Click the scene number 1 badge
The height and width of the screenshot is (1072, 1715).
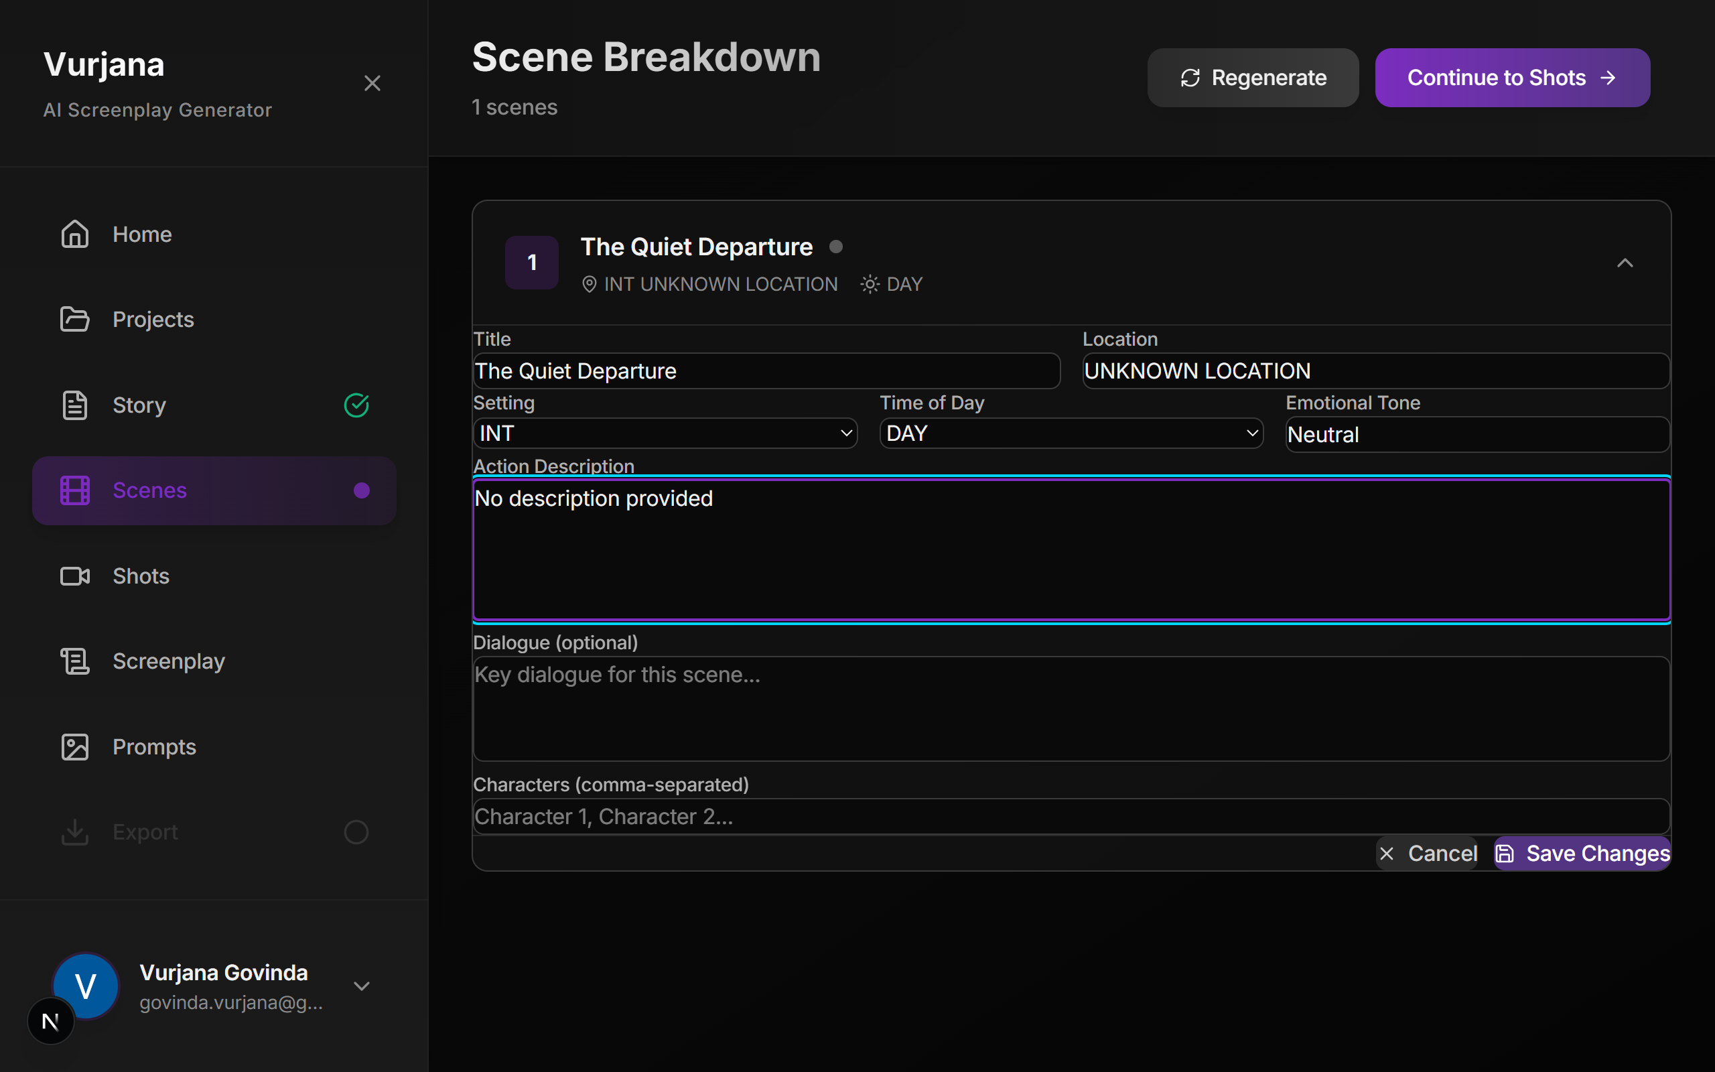(531, 263)
